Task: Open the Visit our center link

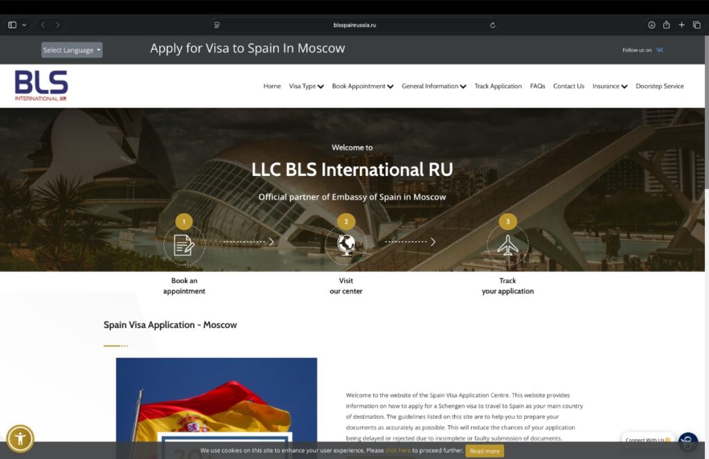Action: pyautogui.click(x=346, y=286)
